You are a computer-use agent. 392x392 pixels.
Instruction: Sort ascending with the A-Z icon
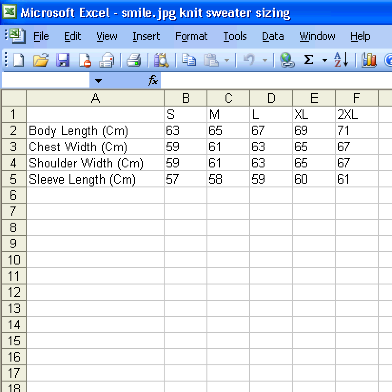pyautogui.click(x=341, y=60)
